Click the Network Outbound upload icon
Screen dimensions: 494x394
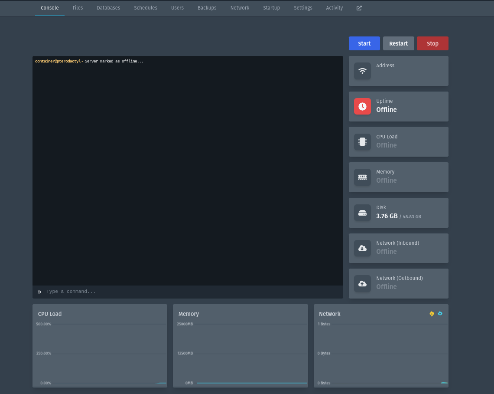[x=362, y=283]
